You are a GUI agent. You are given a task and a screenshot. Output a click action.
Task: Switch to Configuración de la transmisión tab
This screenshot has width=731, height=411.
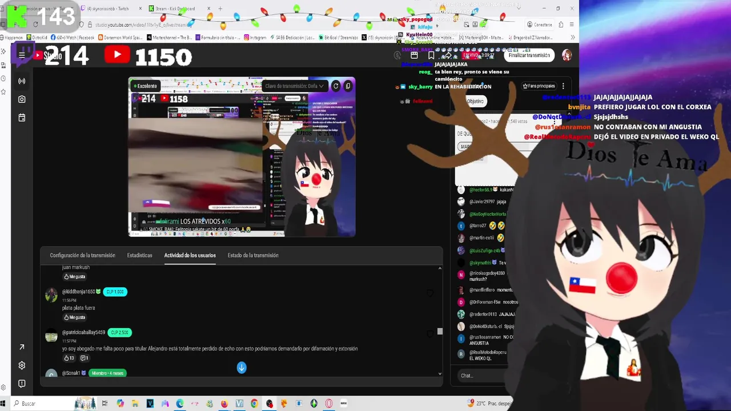tap(82, 255)
